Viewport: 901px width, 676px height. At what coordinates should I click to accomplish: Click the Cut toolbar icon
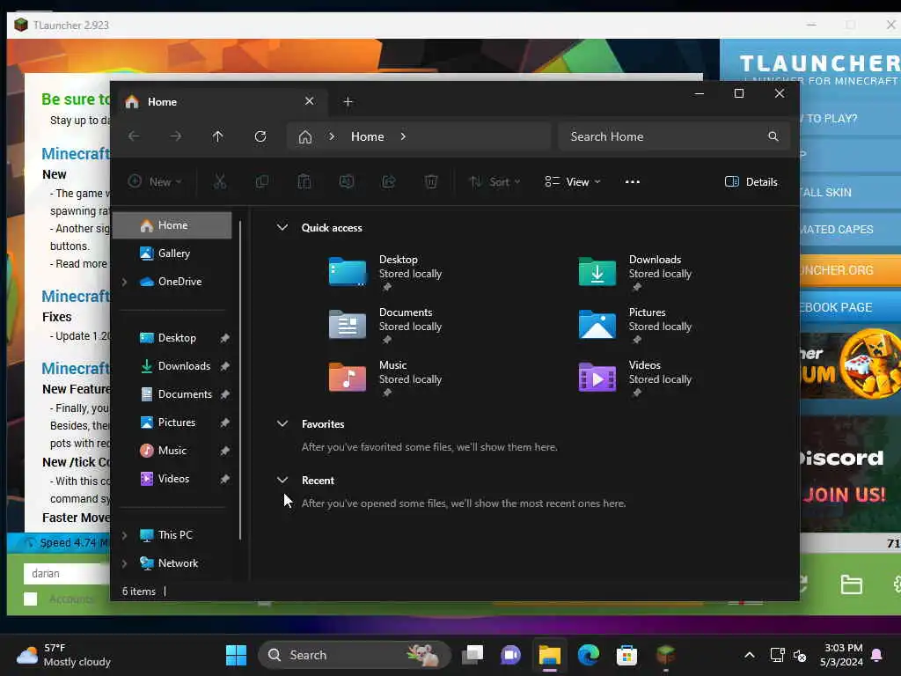pos(219,181)
